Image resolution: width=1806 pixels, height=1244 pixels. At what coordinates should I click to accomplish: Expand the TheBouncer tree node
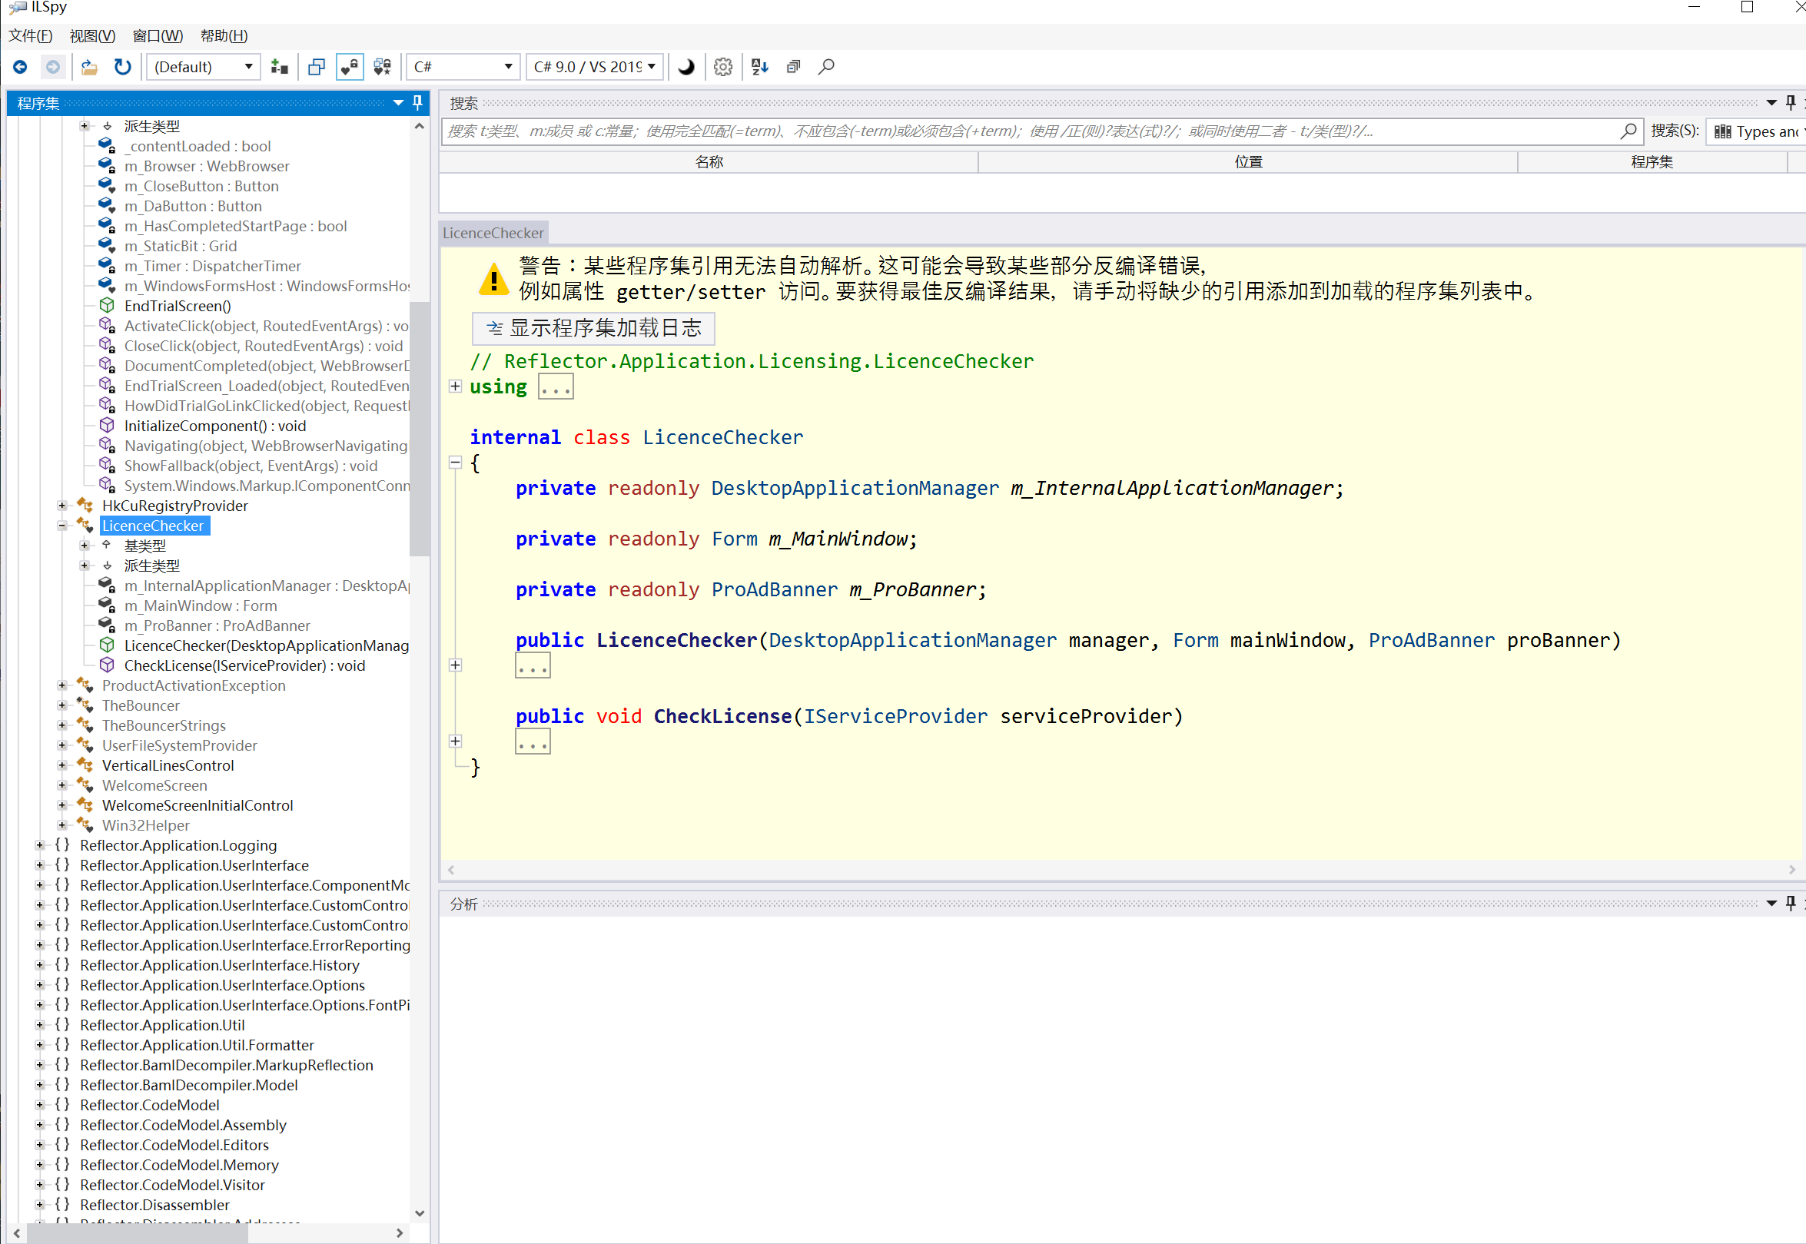coord(62,705)
